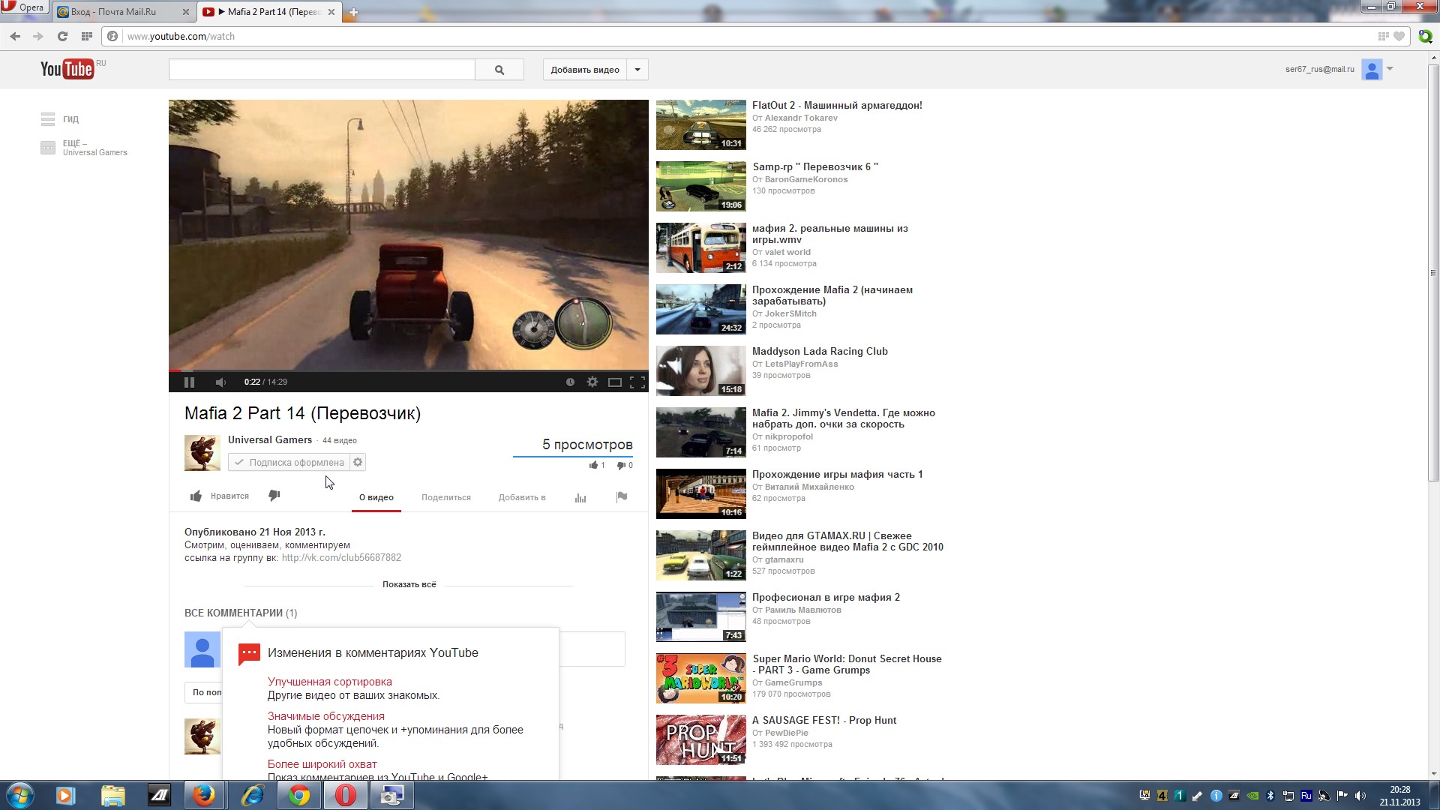This screenshot has width=1440, height=810.
Task: Toggle the large player size mode
Action: [x=615, y=382]
